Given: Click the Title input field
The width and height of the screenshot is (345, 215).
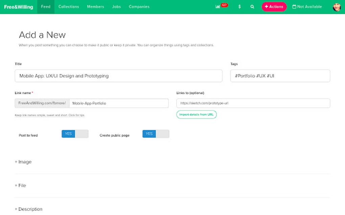Looking at the screenshot, I should (x=118, y=76).
